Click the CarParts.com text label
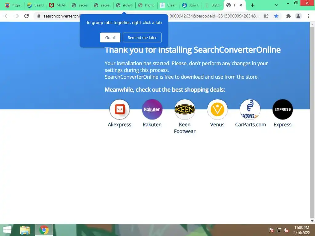The width and height of the screenshot is (315, 236). coord(250,125)
